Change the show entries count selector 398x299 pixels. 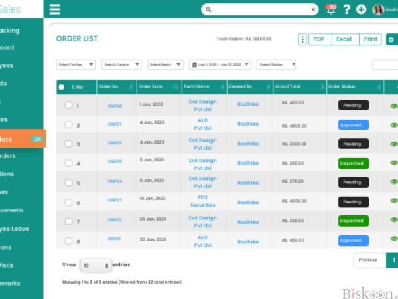(96, 265)
